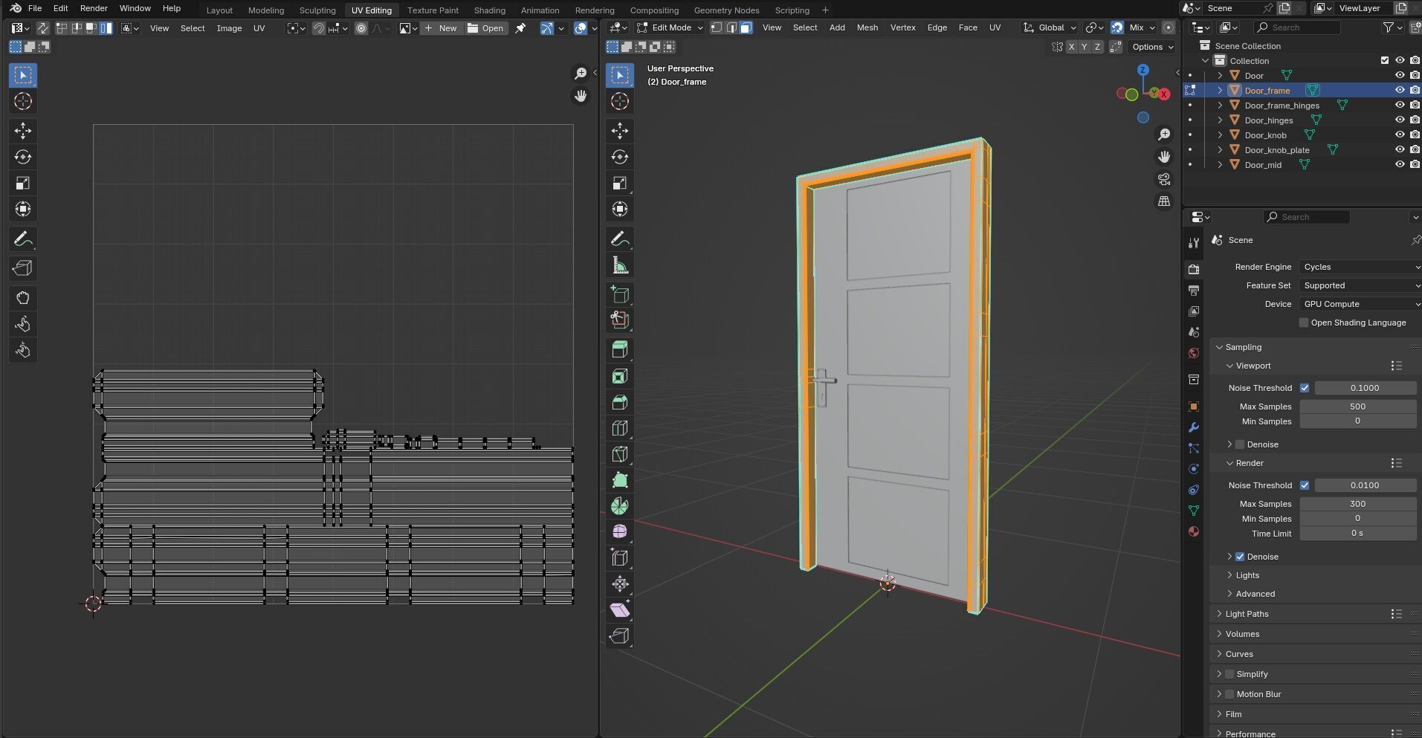Expand Door_frame_hinges in outliner
1422x738 pixels.
pos(1220,106)
